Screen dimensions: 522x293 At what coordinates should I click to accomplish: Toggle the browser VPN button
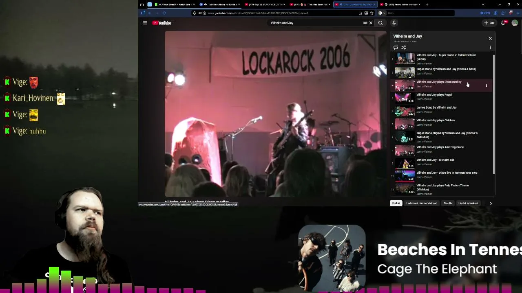pos(485,13)
